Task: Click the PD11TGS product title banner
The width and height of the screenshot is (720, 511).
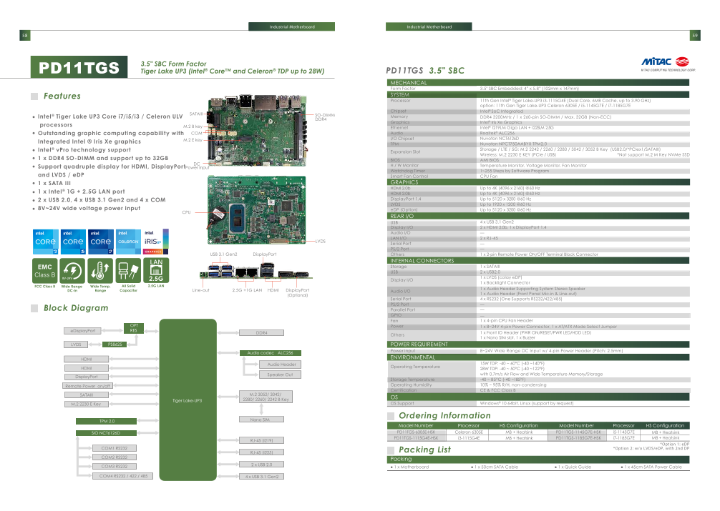Action: 79,68
